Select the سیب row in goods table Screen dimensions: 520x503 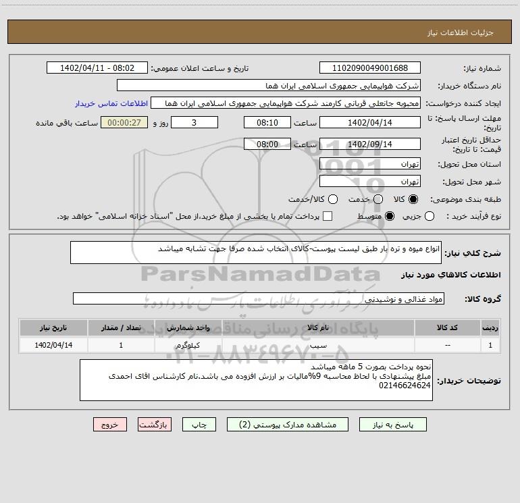click(x=260, y=345)
